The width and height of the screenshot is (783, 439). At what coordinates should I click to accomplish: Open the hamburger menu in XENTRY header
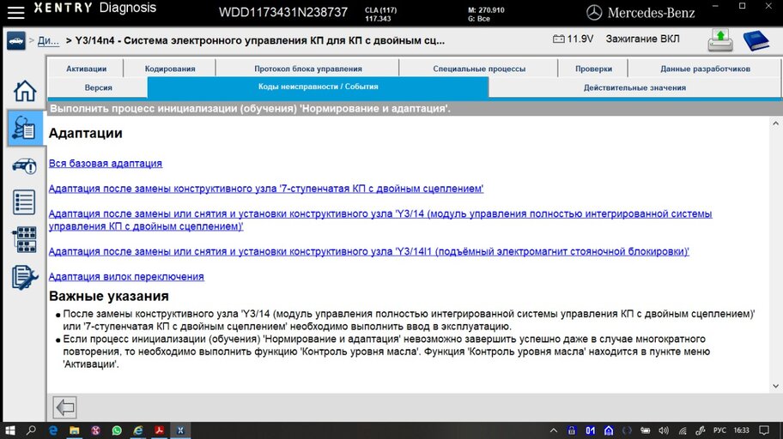[16, 13]
